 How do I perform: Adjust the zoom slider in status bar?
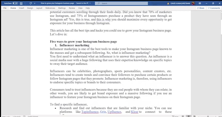click(x=208, y=116)
